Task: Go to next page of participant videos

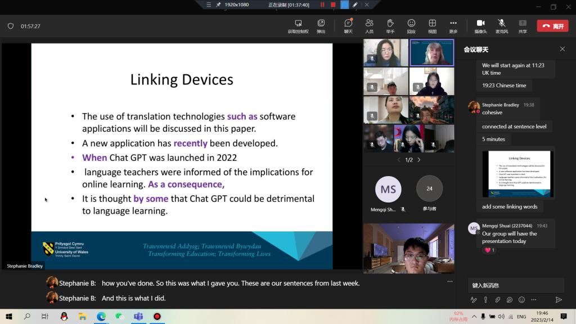Action: point(419,160)
